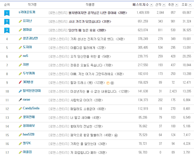Open novel 가짜인 줄 알았는데
Viewport: 194px width, 156px height.
tap(89, 144)
